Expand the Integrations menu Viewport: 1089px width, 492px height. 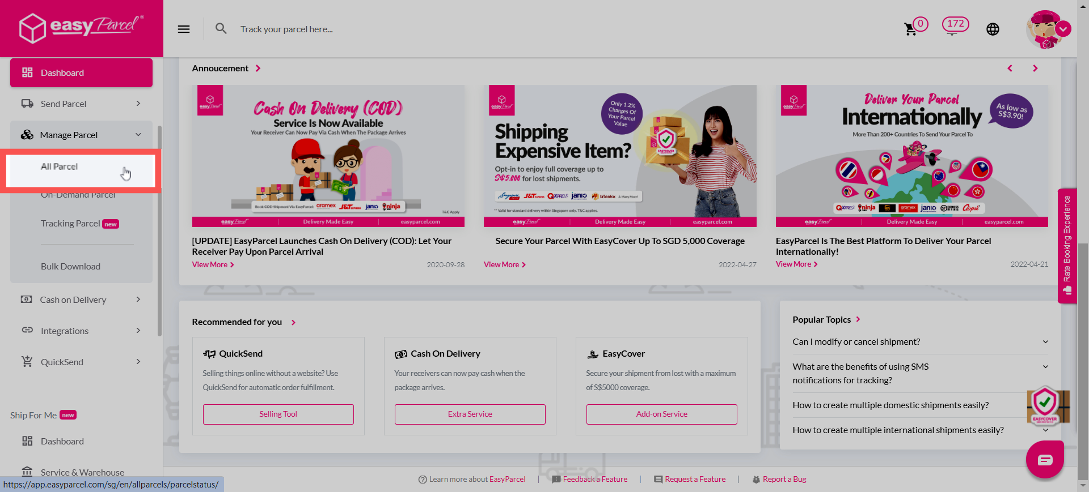tap(81, 331)
